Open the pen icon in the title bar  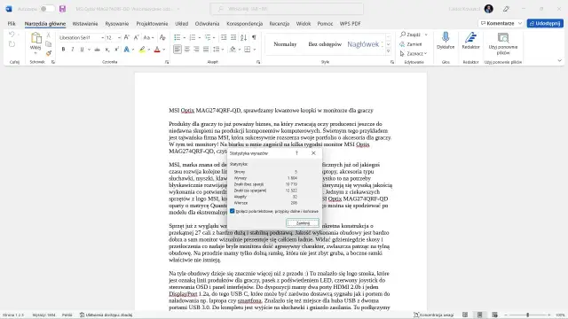[x=507, y=9]
